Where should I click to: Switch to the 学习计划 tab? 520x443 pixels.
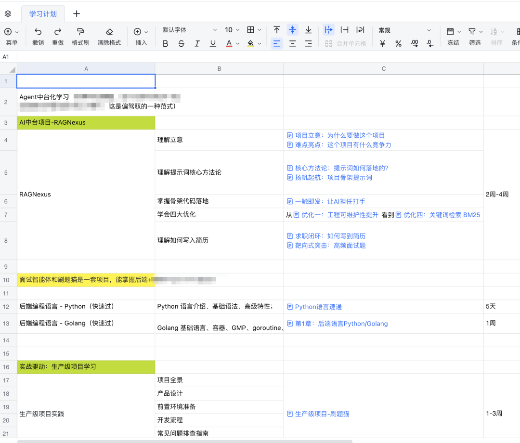point(43,14)
